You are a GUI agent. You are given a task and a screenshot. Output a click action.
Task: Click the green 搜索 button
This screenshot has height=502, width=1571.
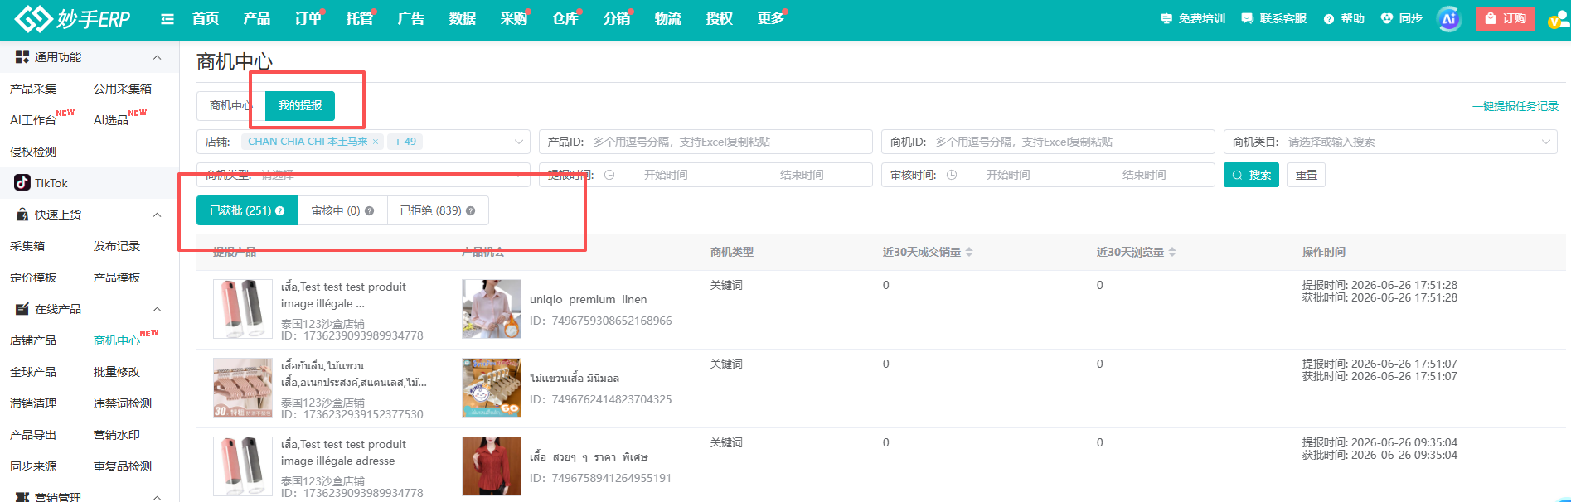click(x=1251, y=175)
